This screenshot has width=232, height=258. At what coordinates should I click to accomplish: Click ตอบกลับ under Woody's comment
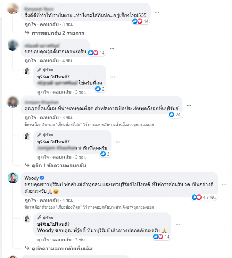(x=49, y=201)
